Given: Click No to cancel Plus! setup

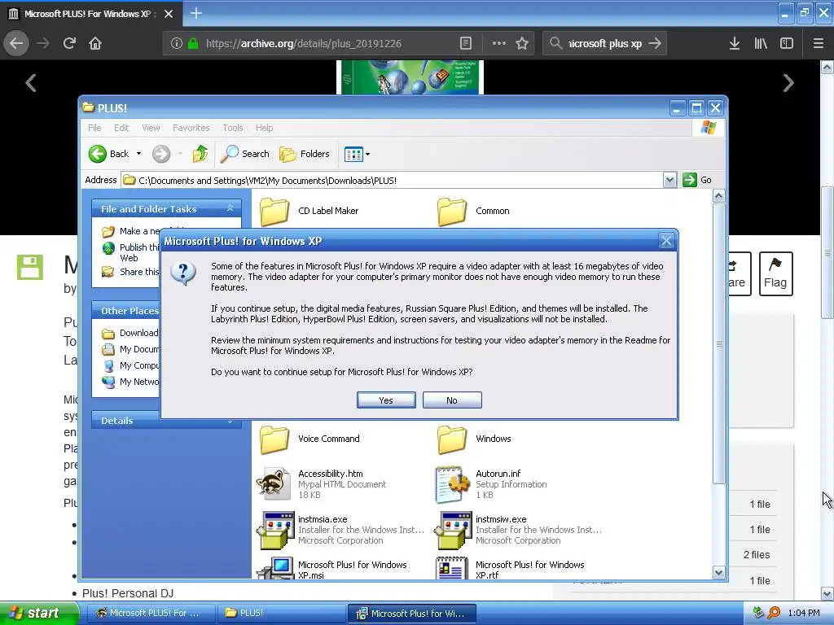Looking at the screenshot, I should pyautogui.click(x=452, y=400).
